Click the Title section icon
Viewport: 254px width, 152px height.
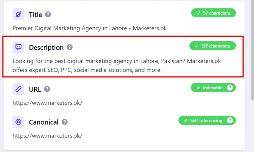[19, 15]
